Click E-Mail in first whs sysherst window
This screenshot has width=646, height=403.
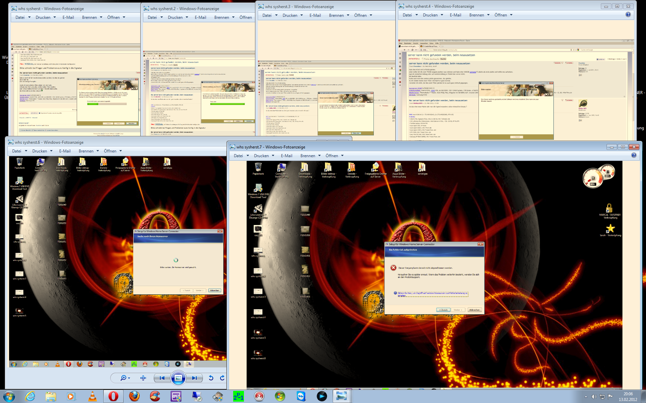[68, 17]
